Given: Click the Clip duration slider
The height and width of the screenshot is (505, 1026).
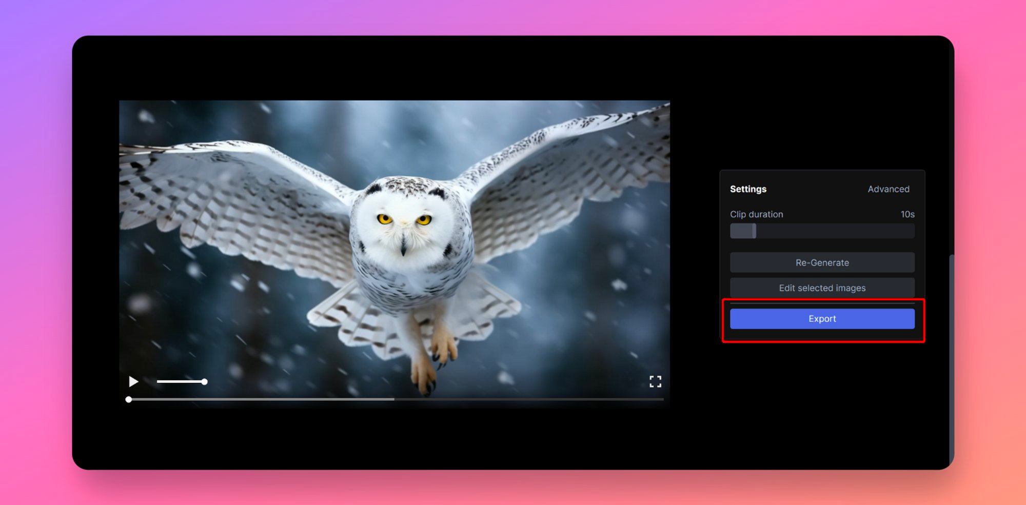Looking at the screenshot, I should tap(822, 231).
